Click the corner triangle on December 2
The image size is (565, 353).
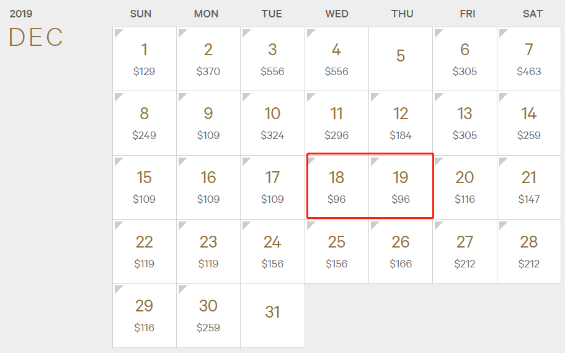pyautogui.click(x=182, y=32)
